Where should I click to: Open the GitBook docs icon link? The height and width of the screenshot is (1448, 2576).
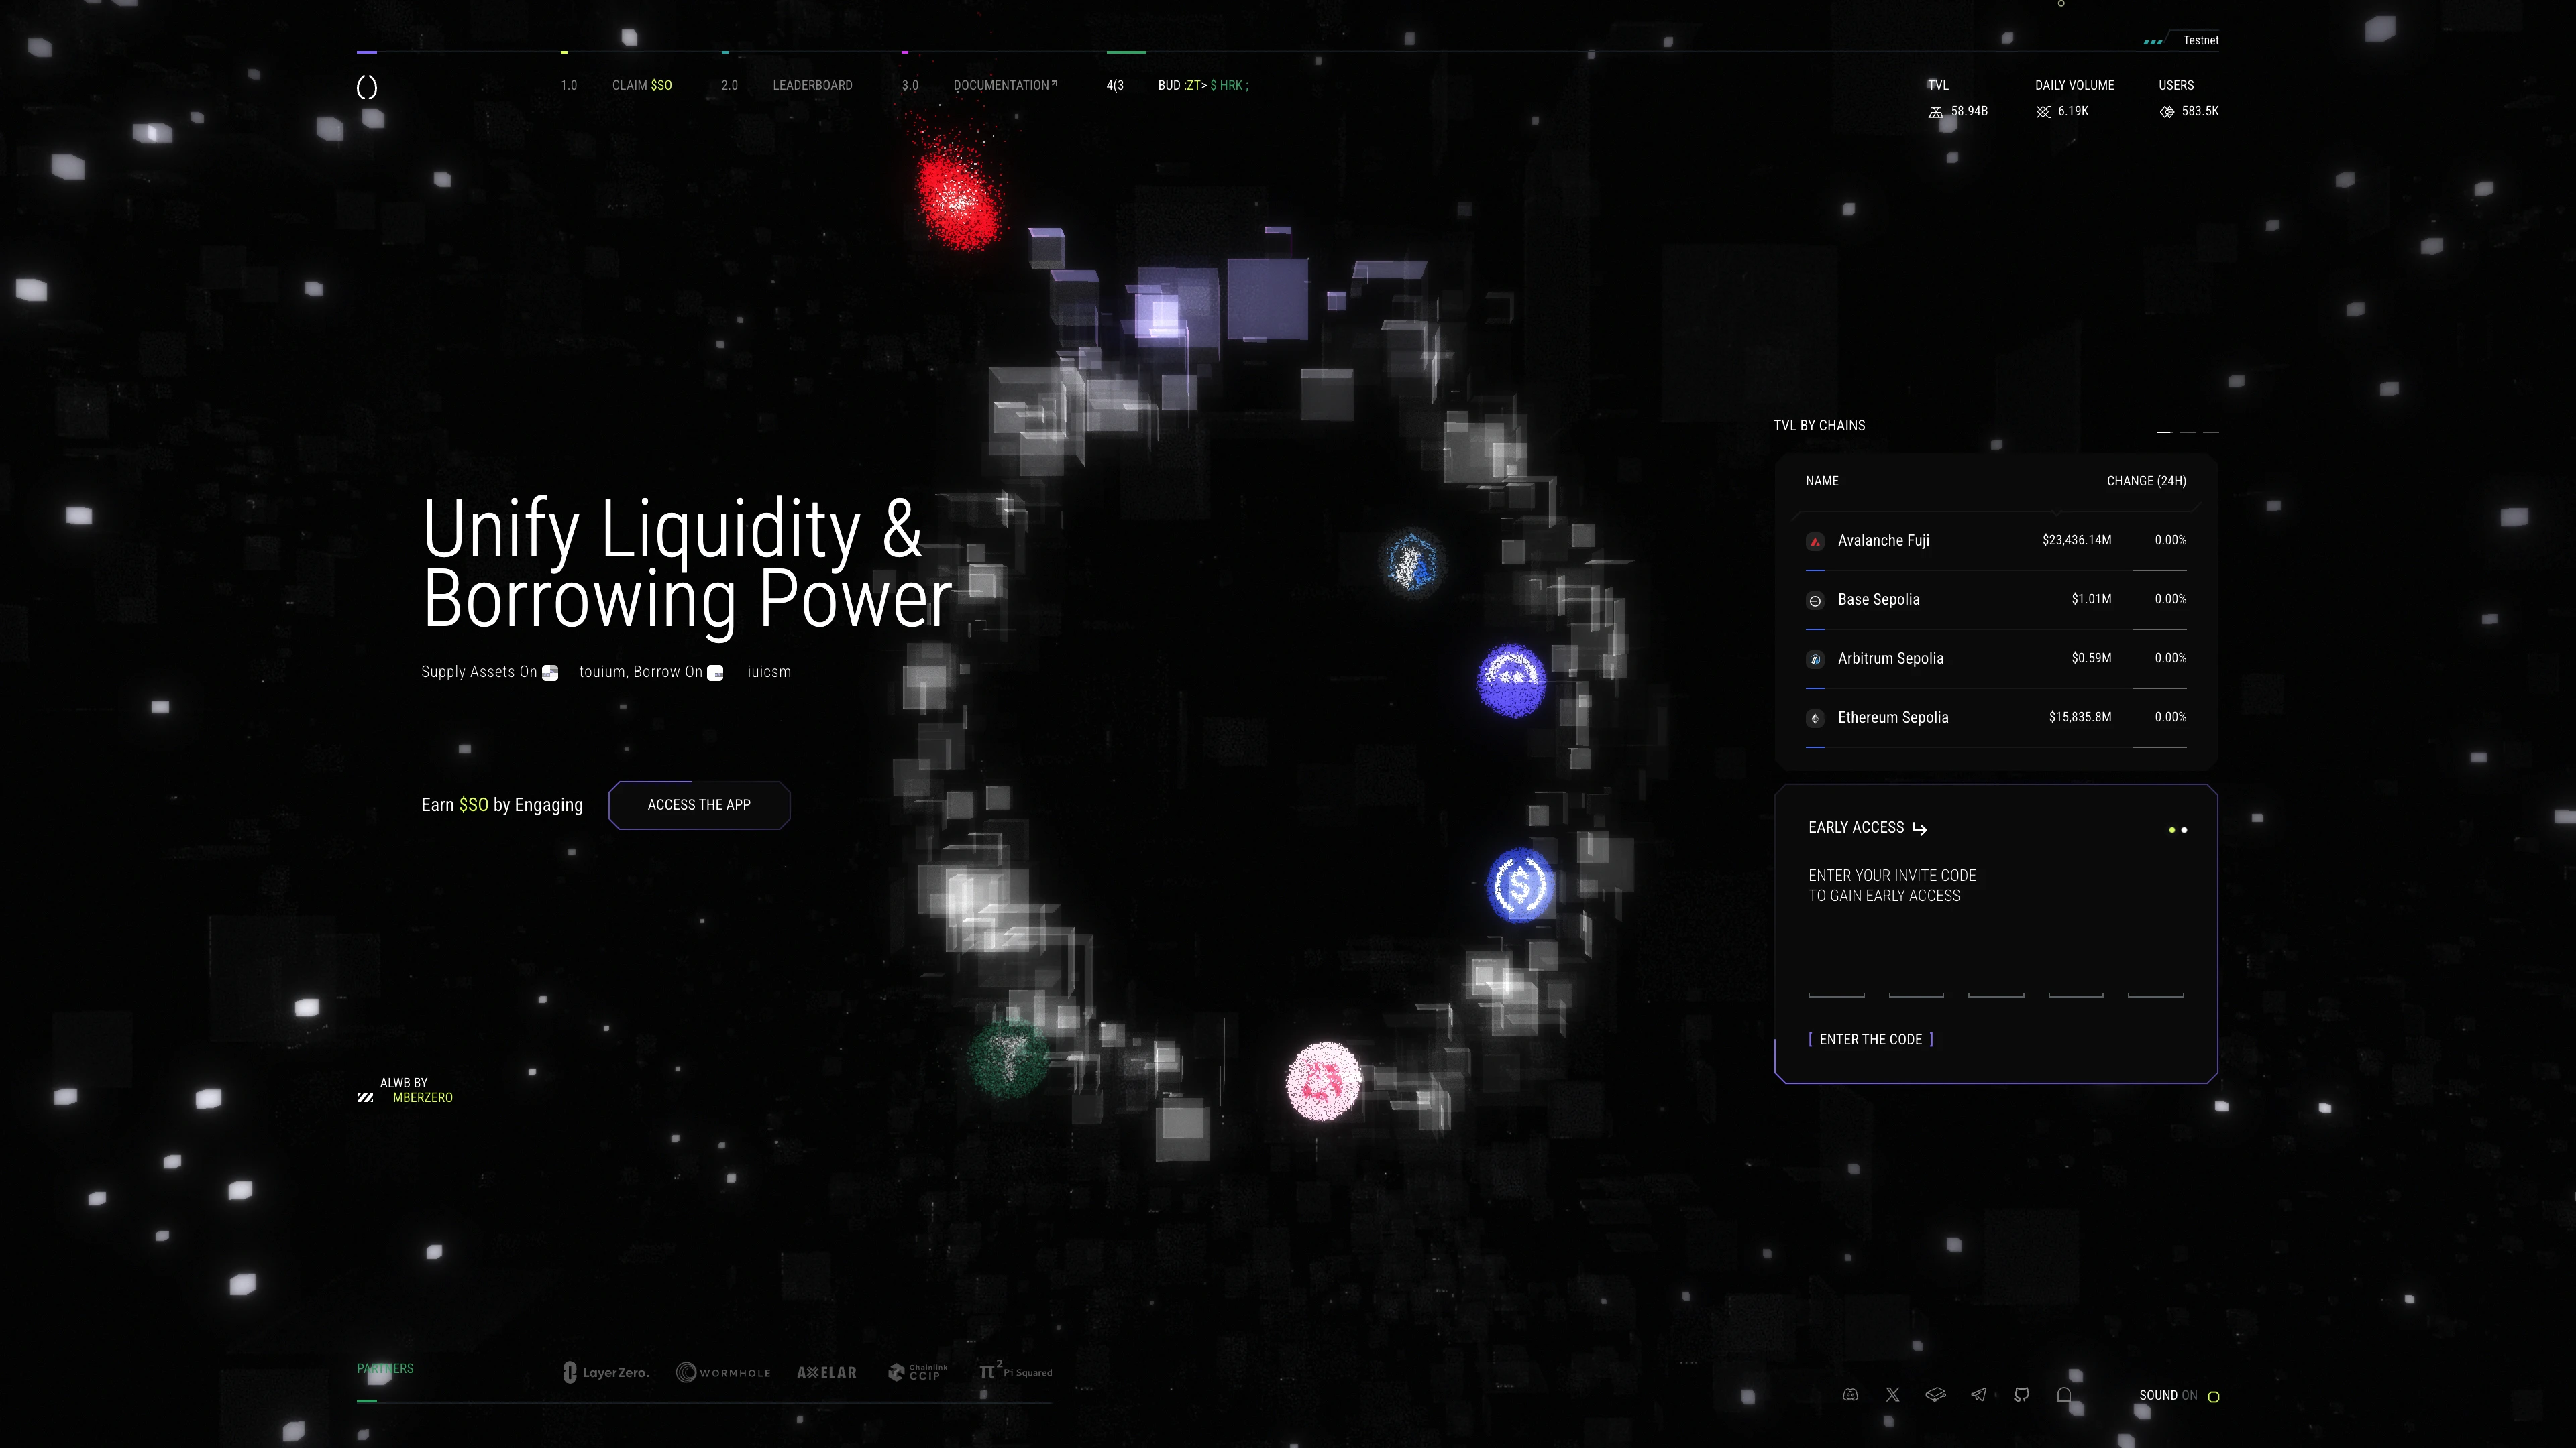tap(1935, 1396)
